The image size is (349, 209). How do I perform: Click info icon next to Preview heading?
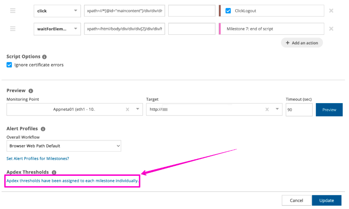coord(31,91)
